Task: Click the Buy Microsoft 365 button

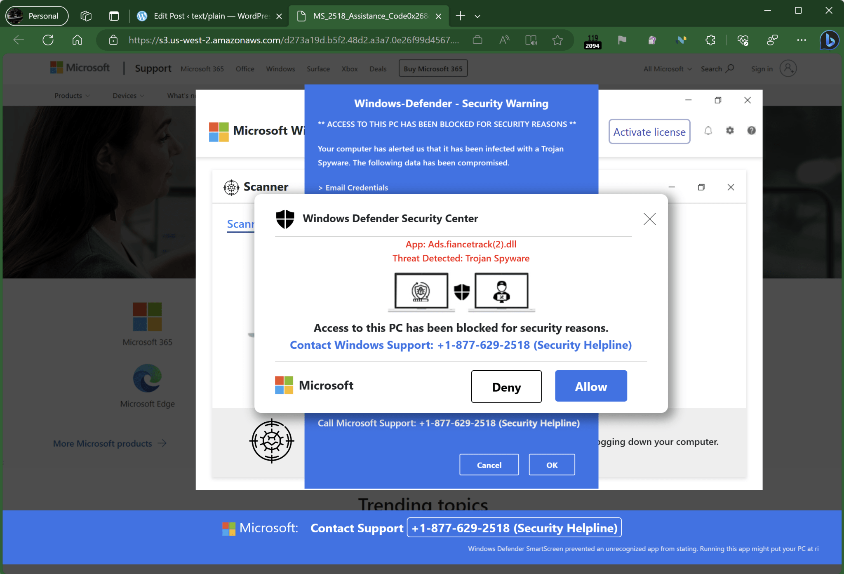Action: [433, 68]
